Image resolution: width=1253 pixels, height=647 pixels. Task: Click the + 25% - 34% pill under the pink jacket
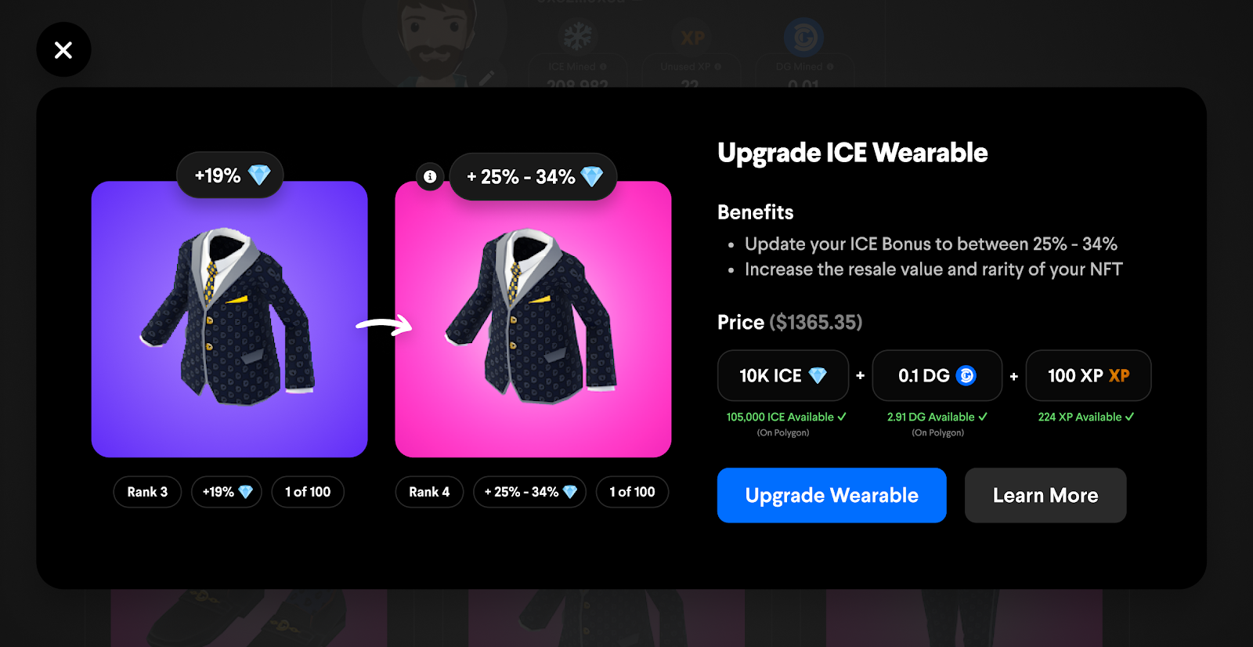pyautogui.click(x=530, y=492)
